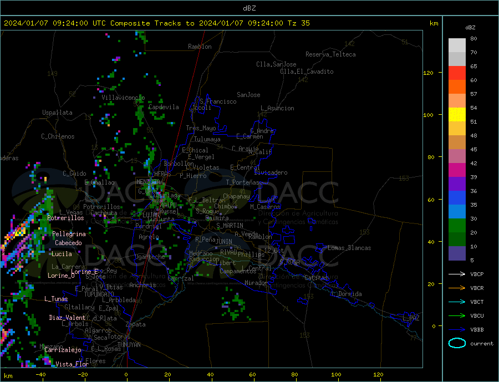Click the L_PAZ label near right edge
The image size is (499, 382).
tap(411, 318)
